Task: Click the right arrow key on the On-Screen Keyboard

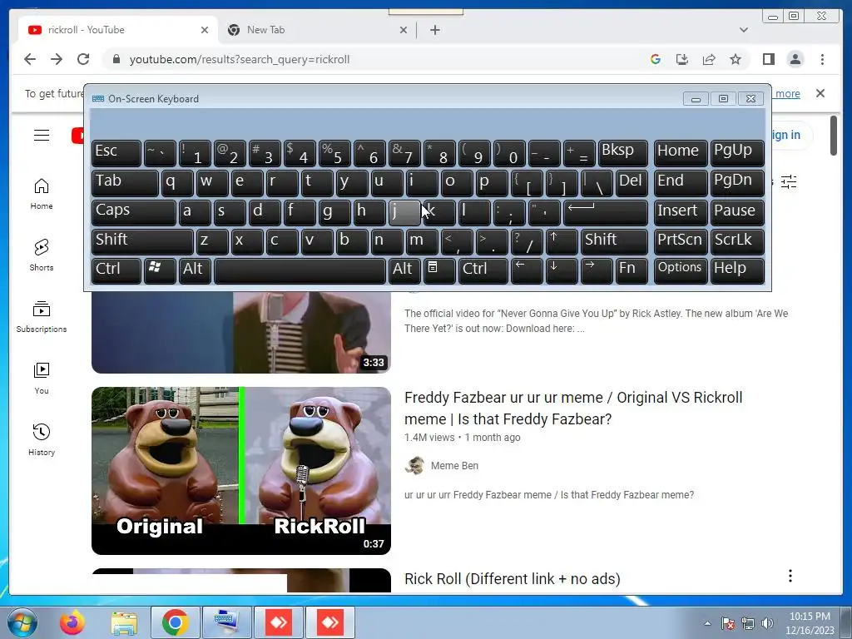Action: coord(596,270)
